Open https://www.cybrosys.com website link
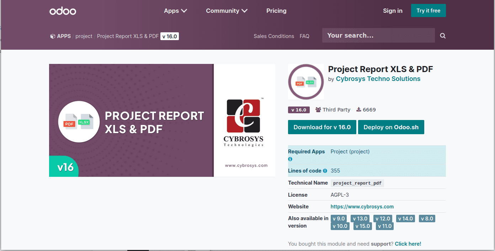This screenshot has width=495, height=251. click(x=362, y=207)
